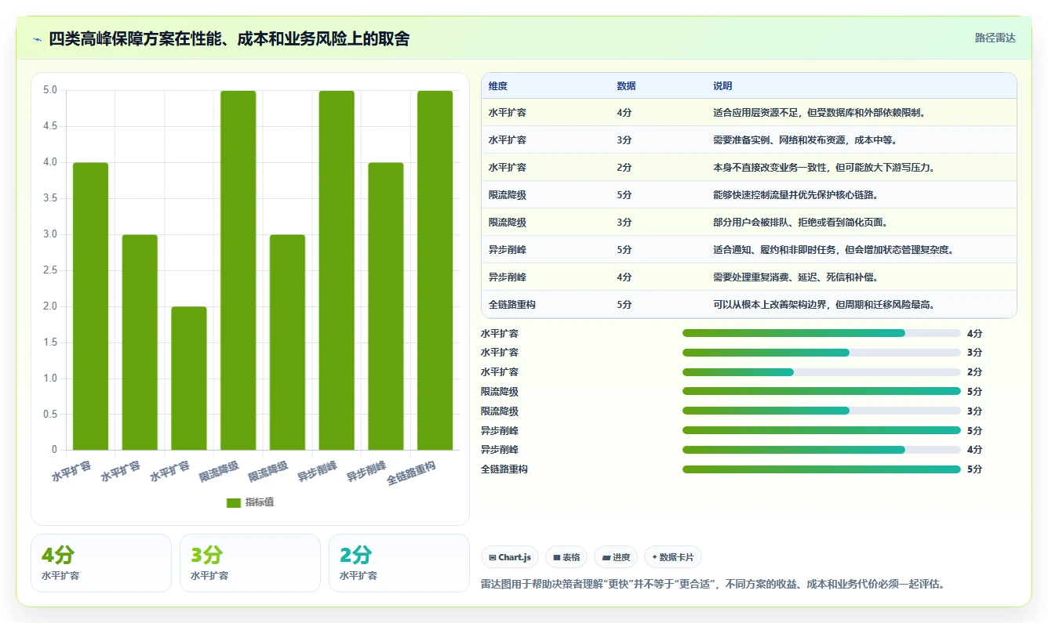Click the 异步削峰 chart bar valued 4
The width and height of the screenshot is (1048, 623).
click(x=386, y=306)
